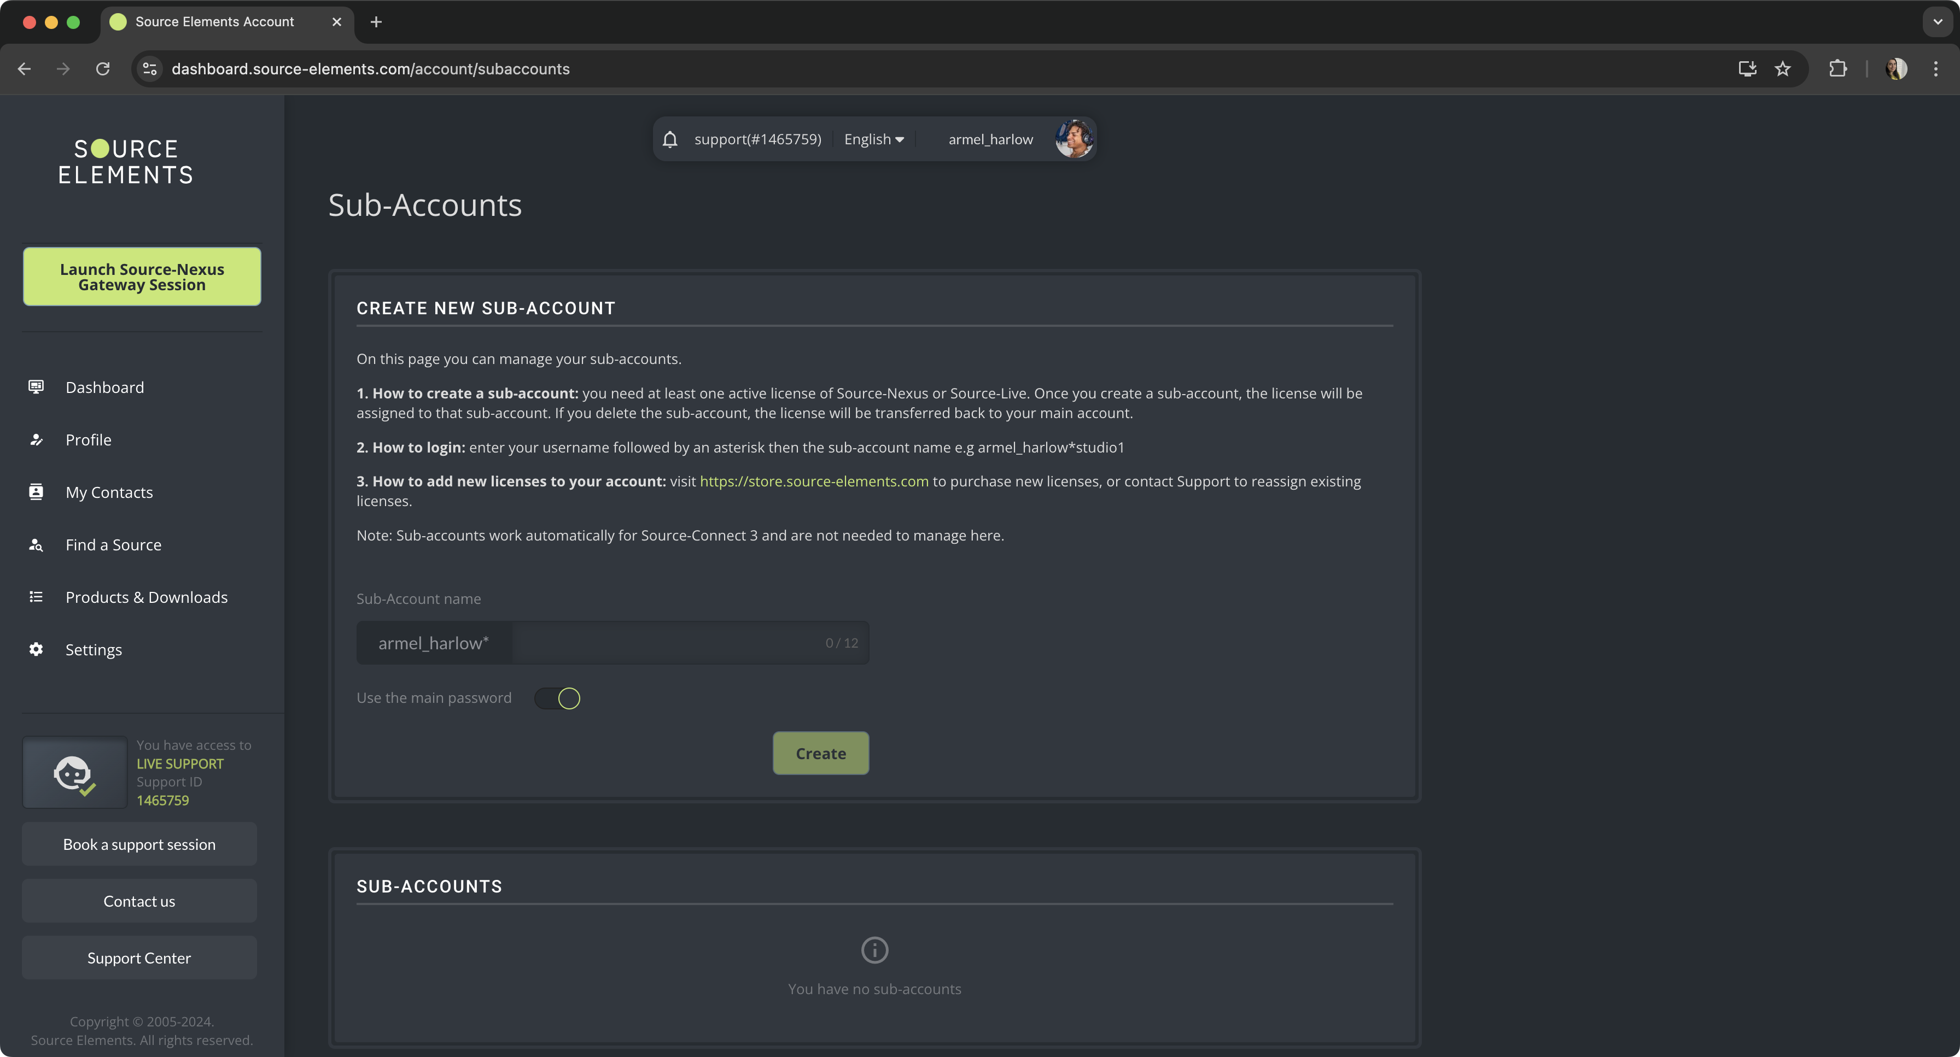Bookmark page with the star icon
1960x1057 pixels.
pyautogui.click(x=1783, y=69)
